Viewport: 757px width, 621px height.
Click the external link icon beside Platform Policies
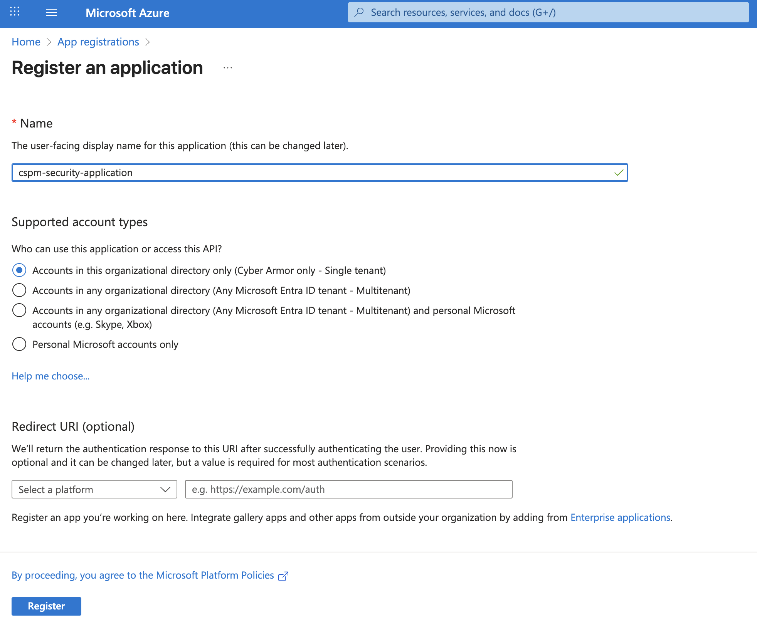tap(283, 576)
